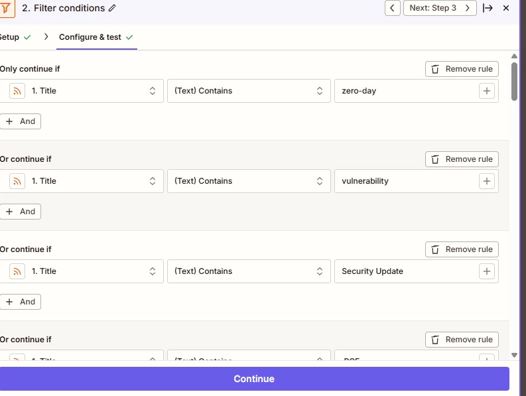The image size is (526, 396).
Task: Open Title field dropdown for vulnerability rule
Action: coord(82,181)
